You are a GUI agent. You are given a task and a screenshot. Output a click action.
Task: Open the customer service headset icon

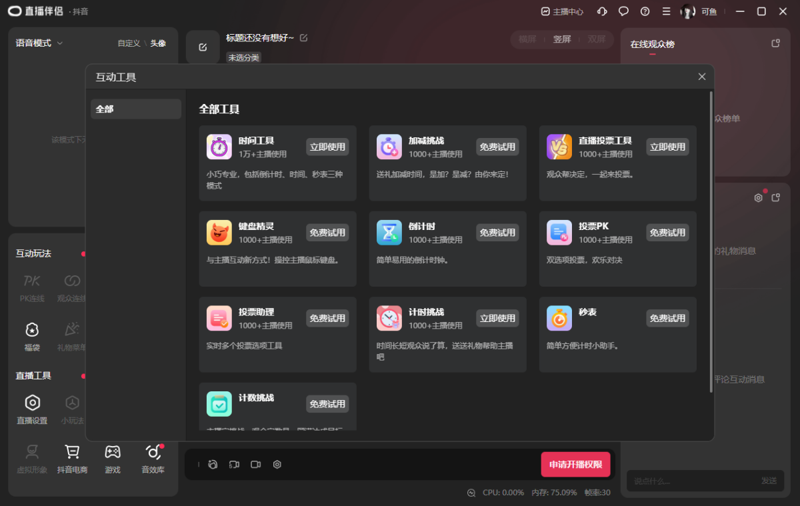602,11
